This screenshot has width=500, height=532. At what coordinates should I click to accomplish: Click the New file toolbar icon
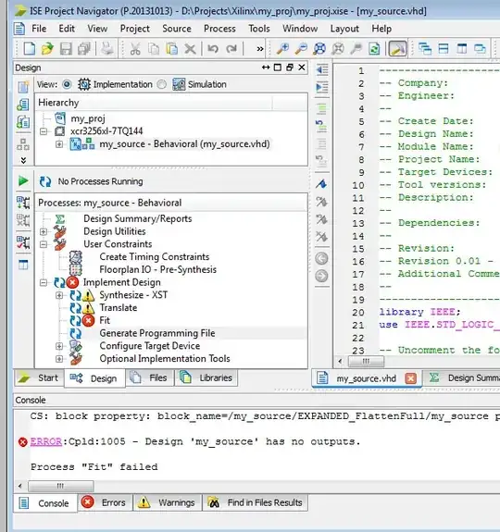pos(29,49)
